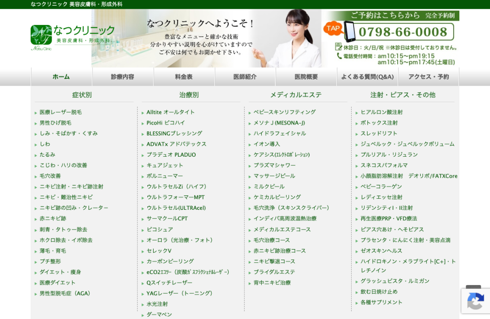Open ジュベルック・ジュベルックボリューム link
The image size is (490, 319).
(408, 144)
